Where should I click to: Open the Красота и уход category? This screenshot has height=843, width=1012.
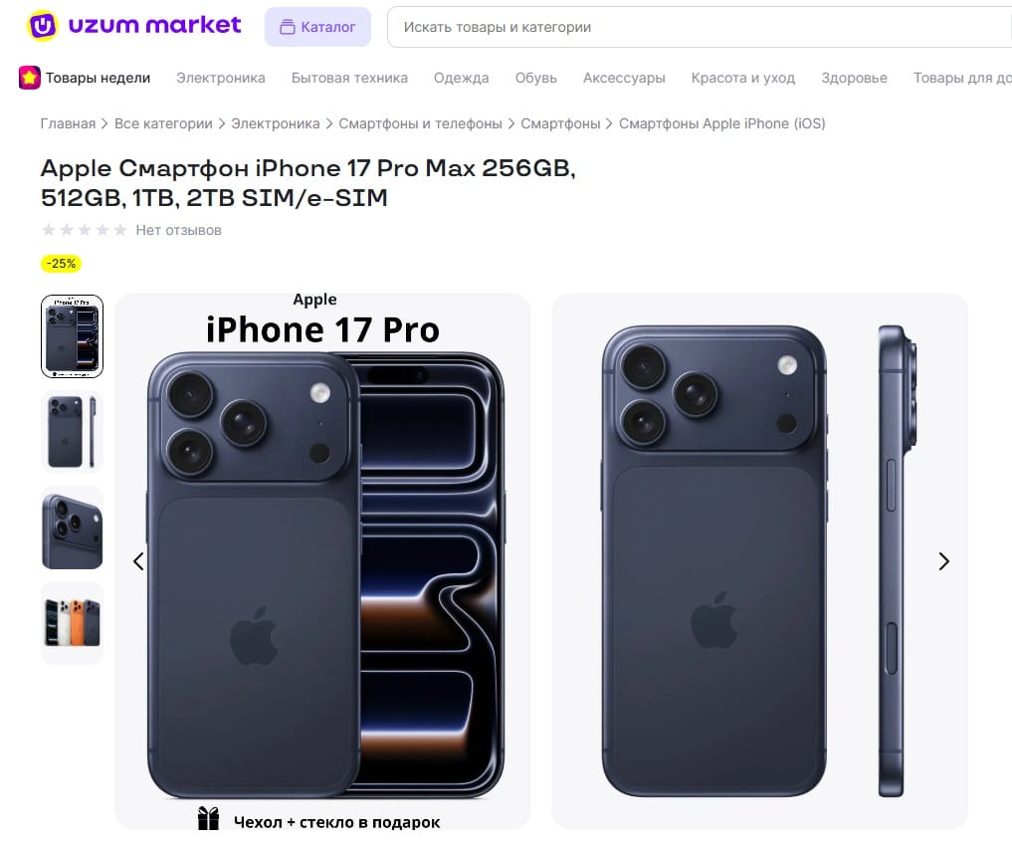click(743, 78)
